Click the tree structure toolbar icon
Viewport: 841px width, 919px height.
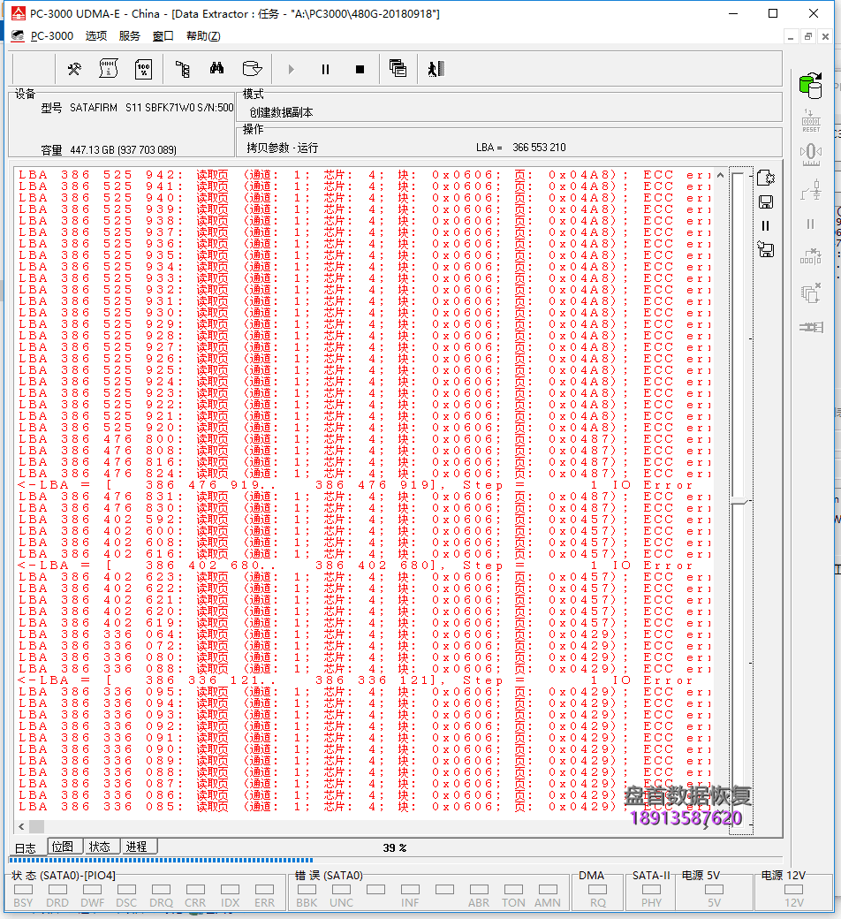182,69
